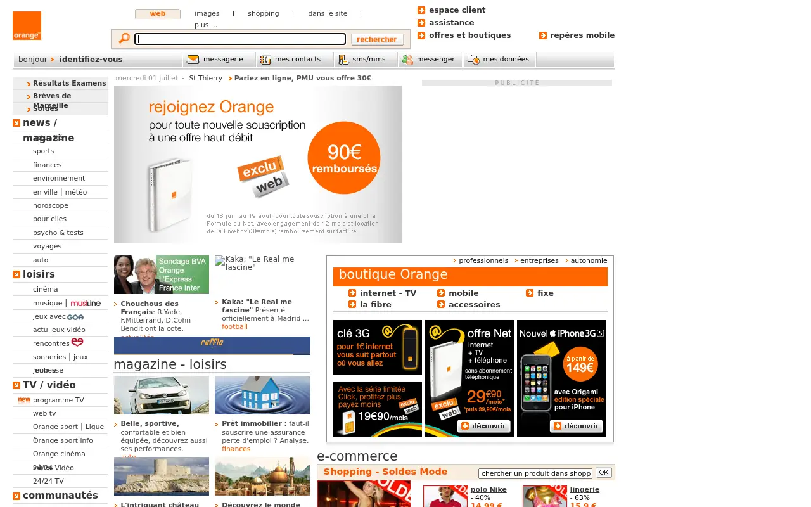811x507 pixels.
Task: Open the cinéma menu item
Action: [x=46, y=289]
